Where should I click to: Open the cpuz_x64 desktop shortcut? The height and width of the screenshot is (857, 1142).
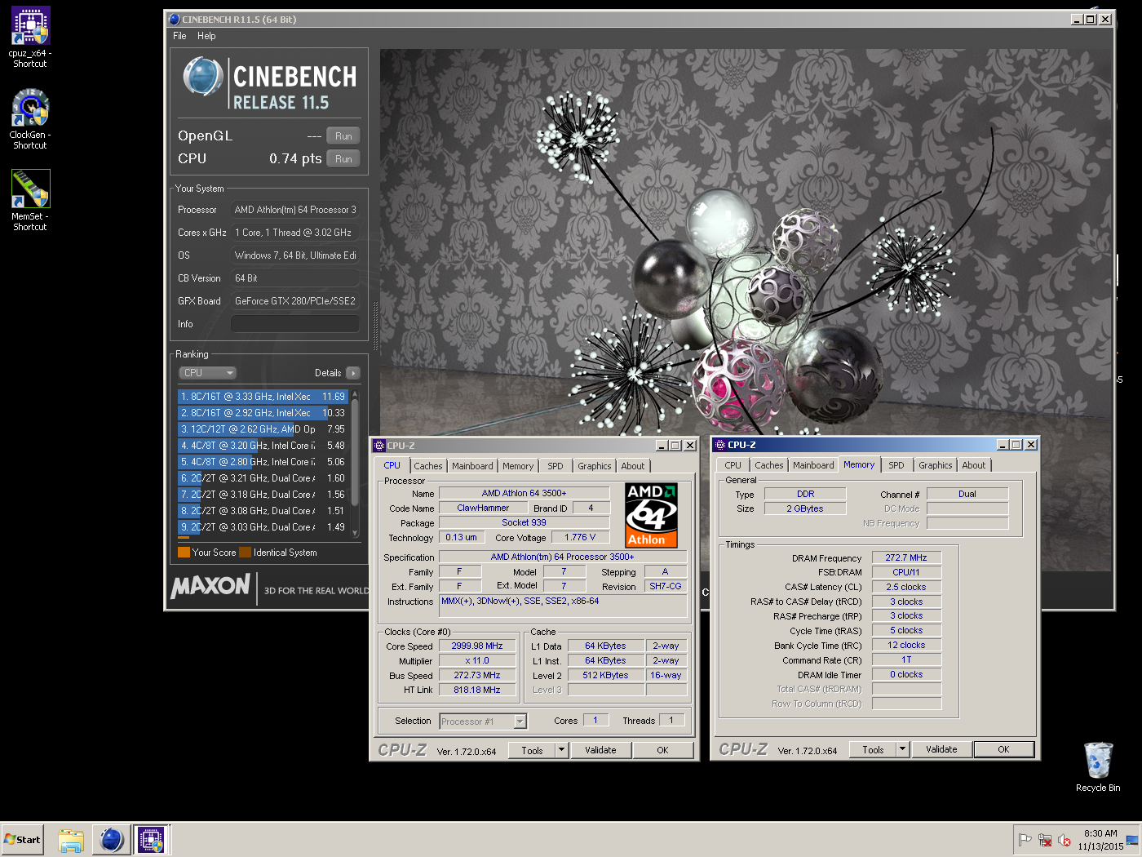[x=30, y=37]
